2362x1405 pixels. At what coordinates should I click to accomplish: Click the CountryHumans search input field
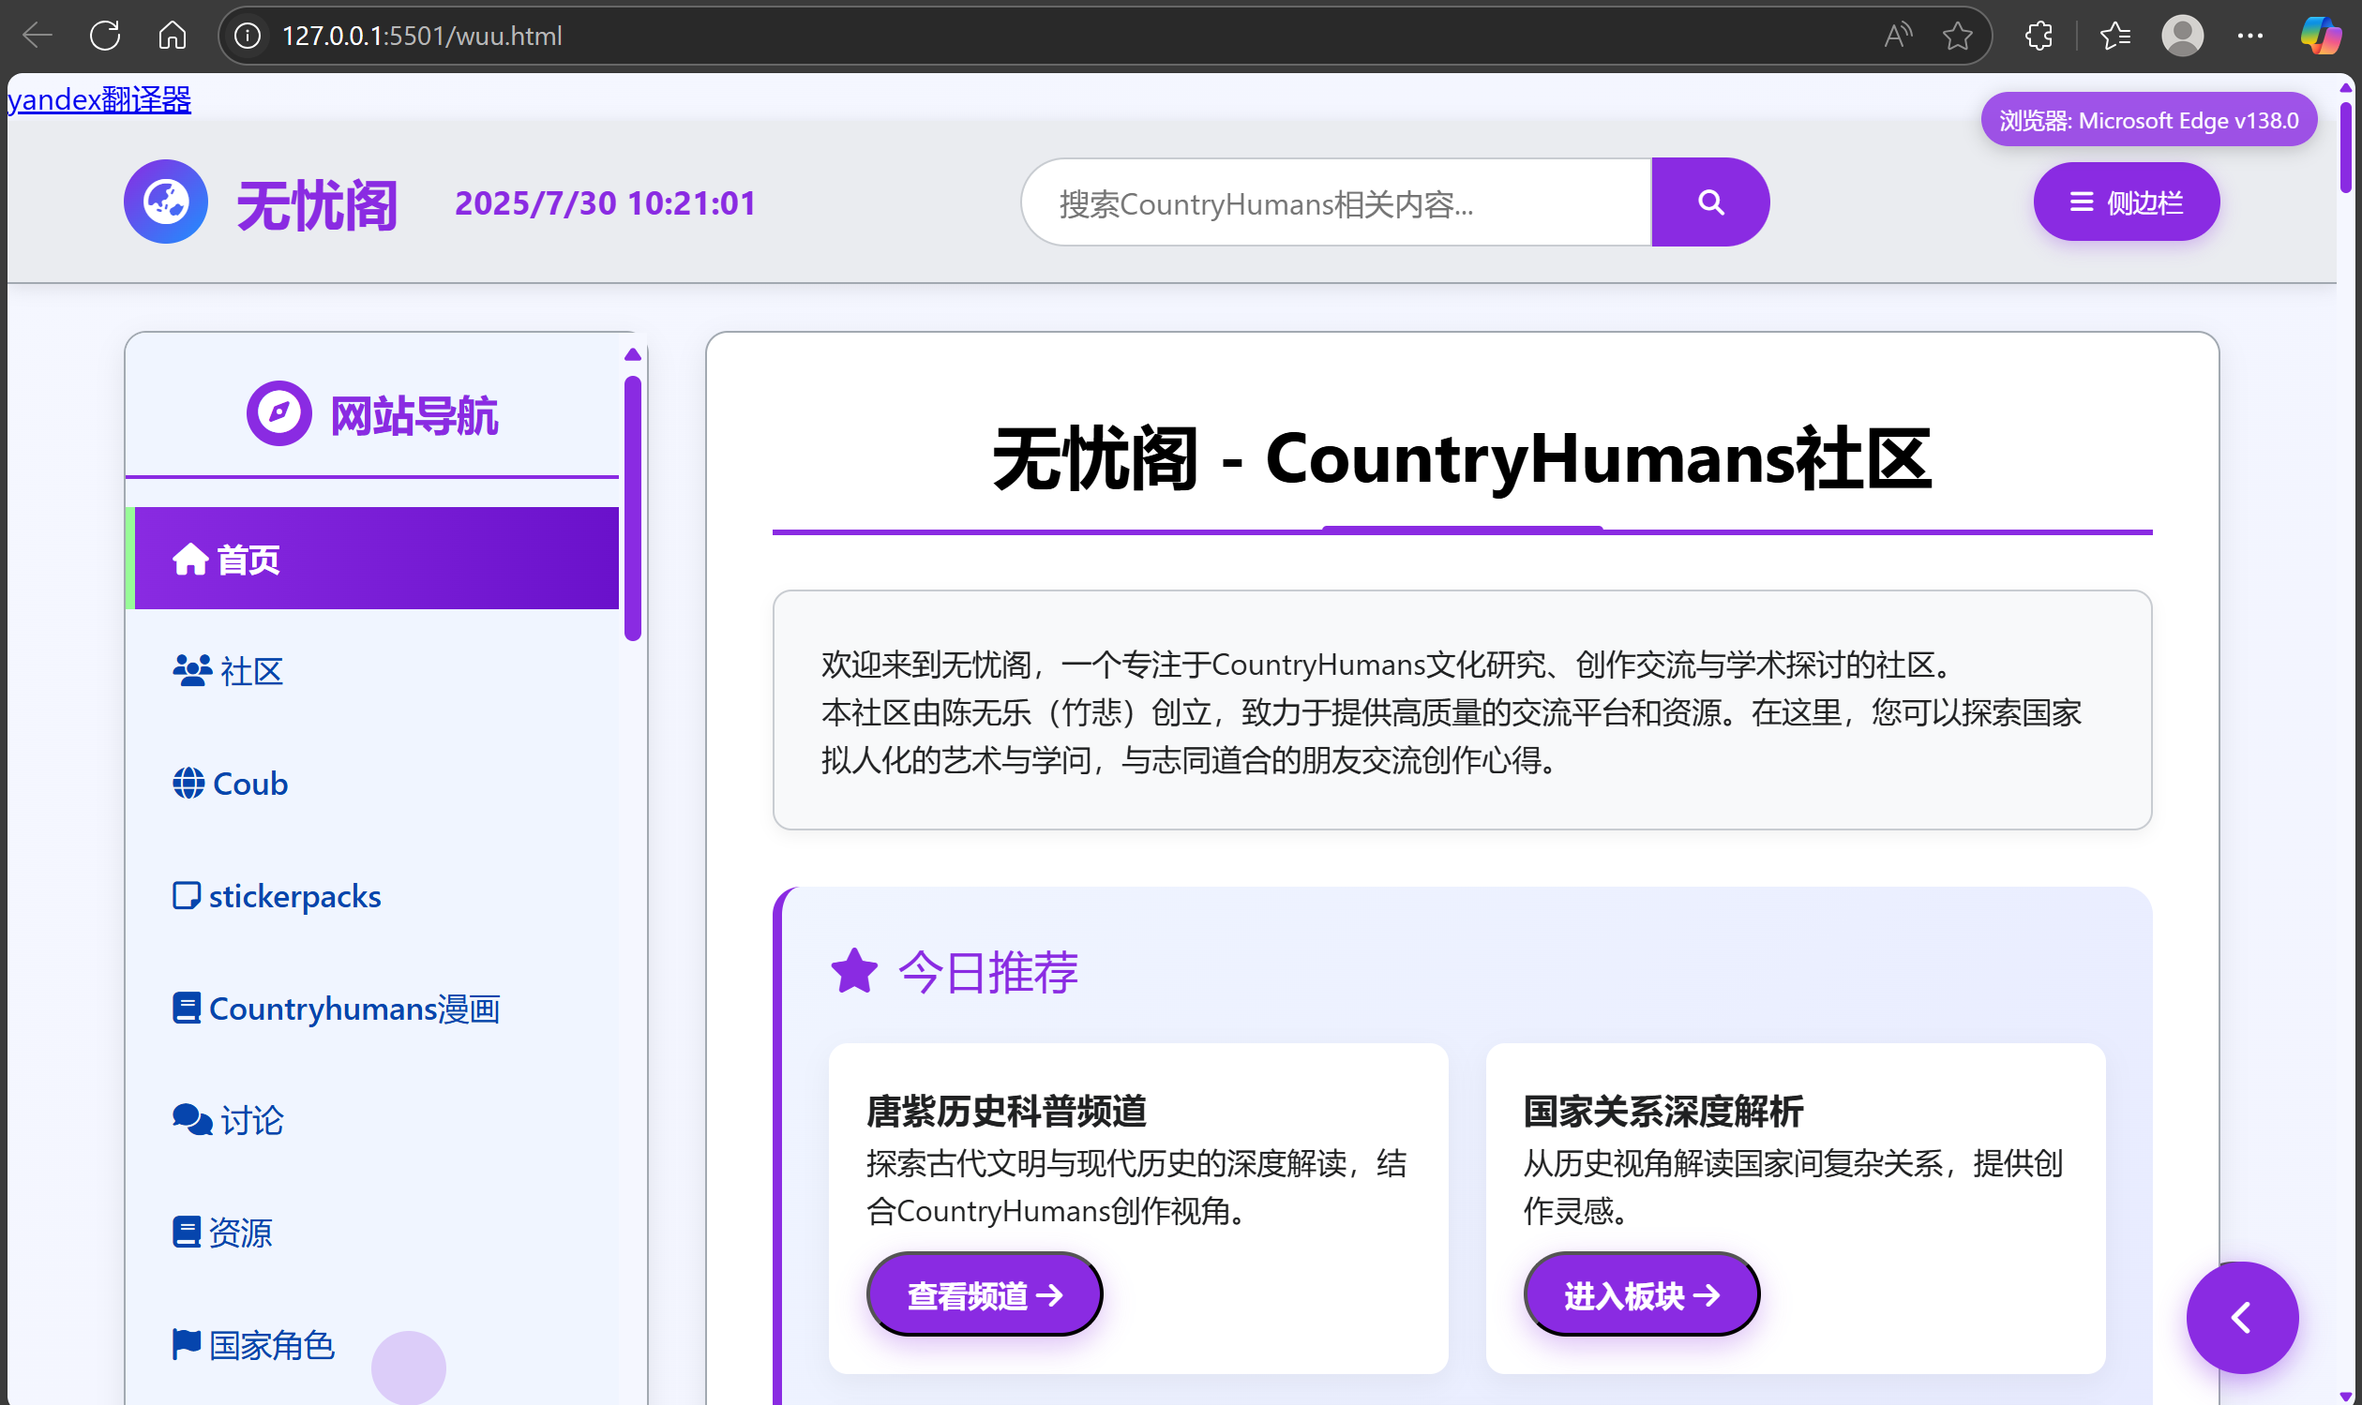click(1335, 202)
